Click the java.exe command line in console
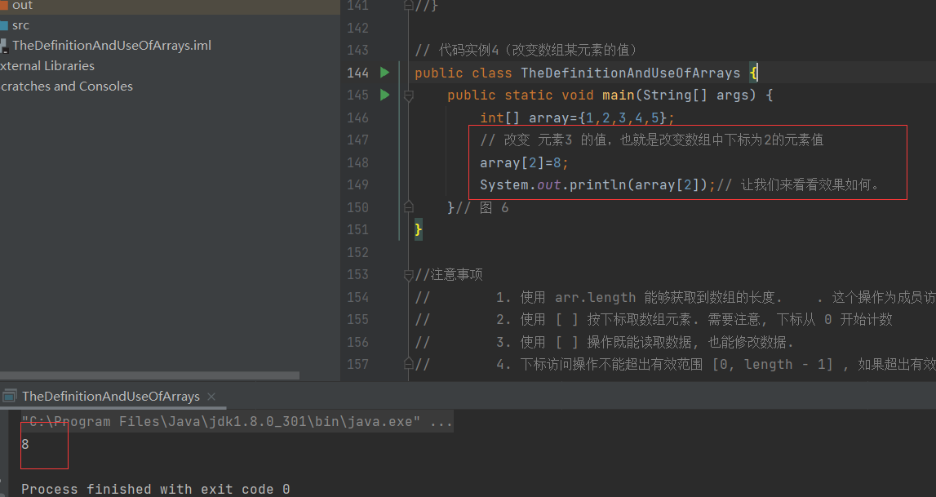936x497 pixels. click(x=237, y=422)
